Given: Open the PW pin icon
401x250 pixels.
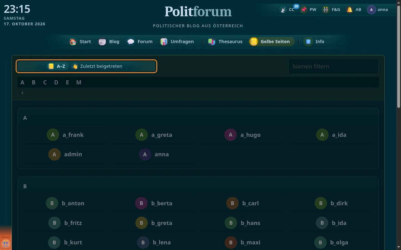Looking at the screenshot, I should coord(304,10).
